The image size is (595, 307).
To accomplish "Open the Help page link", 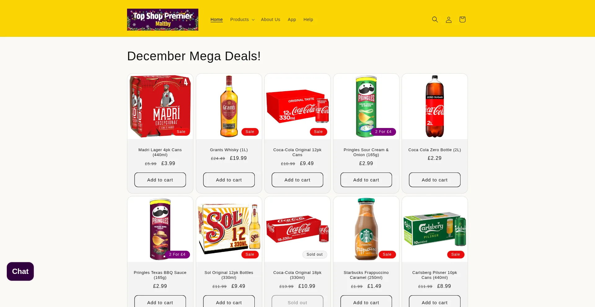I will 308,19.
